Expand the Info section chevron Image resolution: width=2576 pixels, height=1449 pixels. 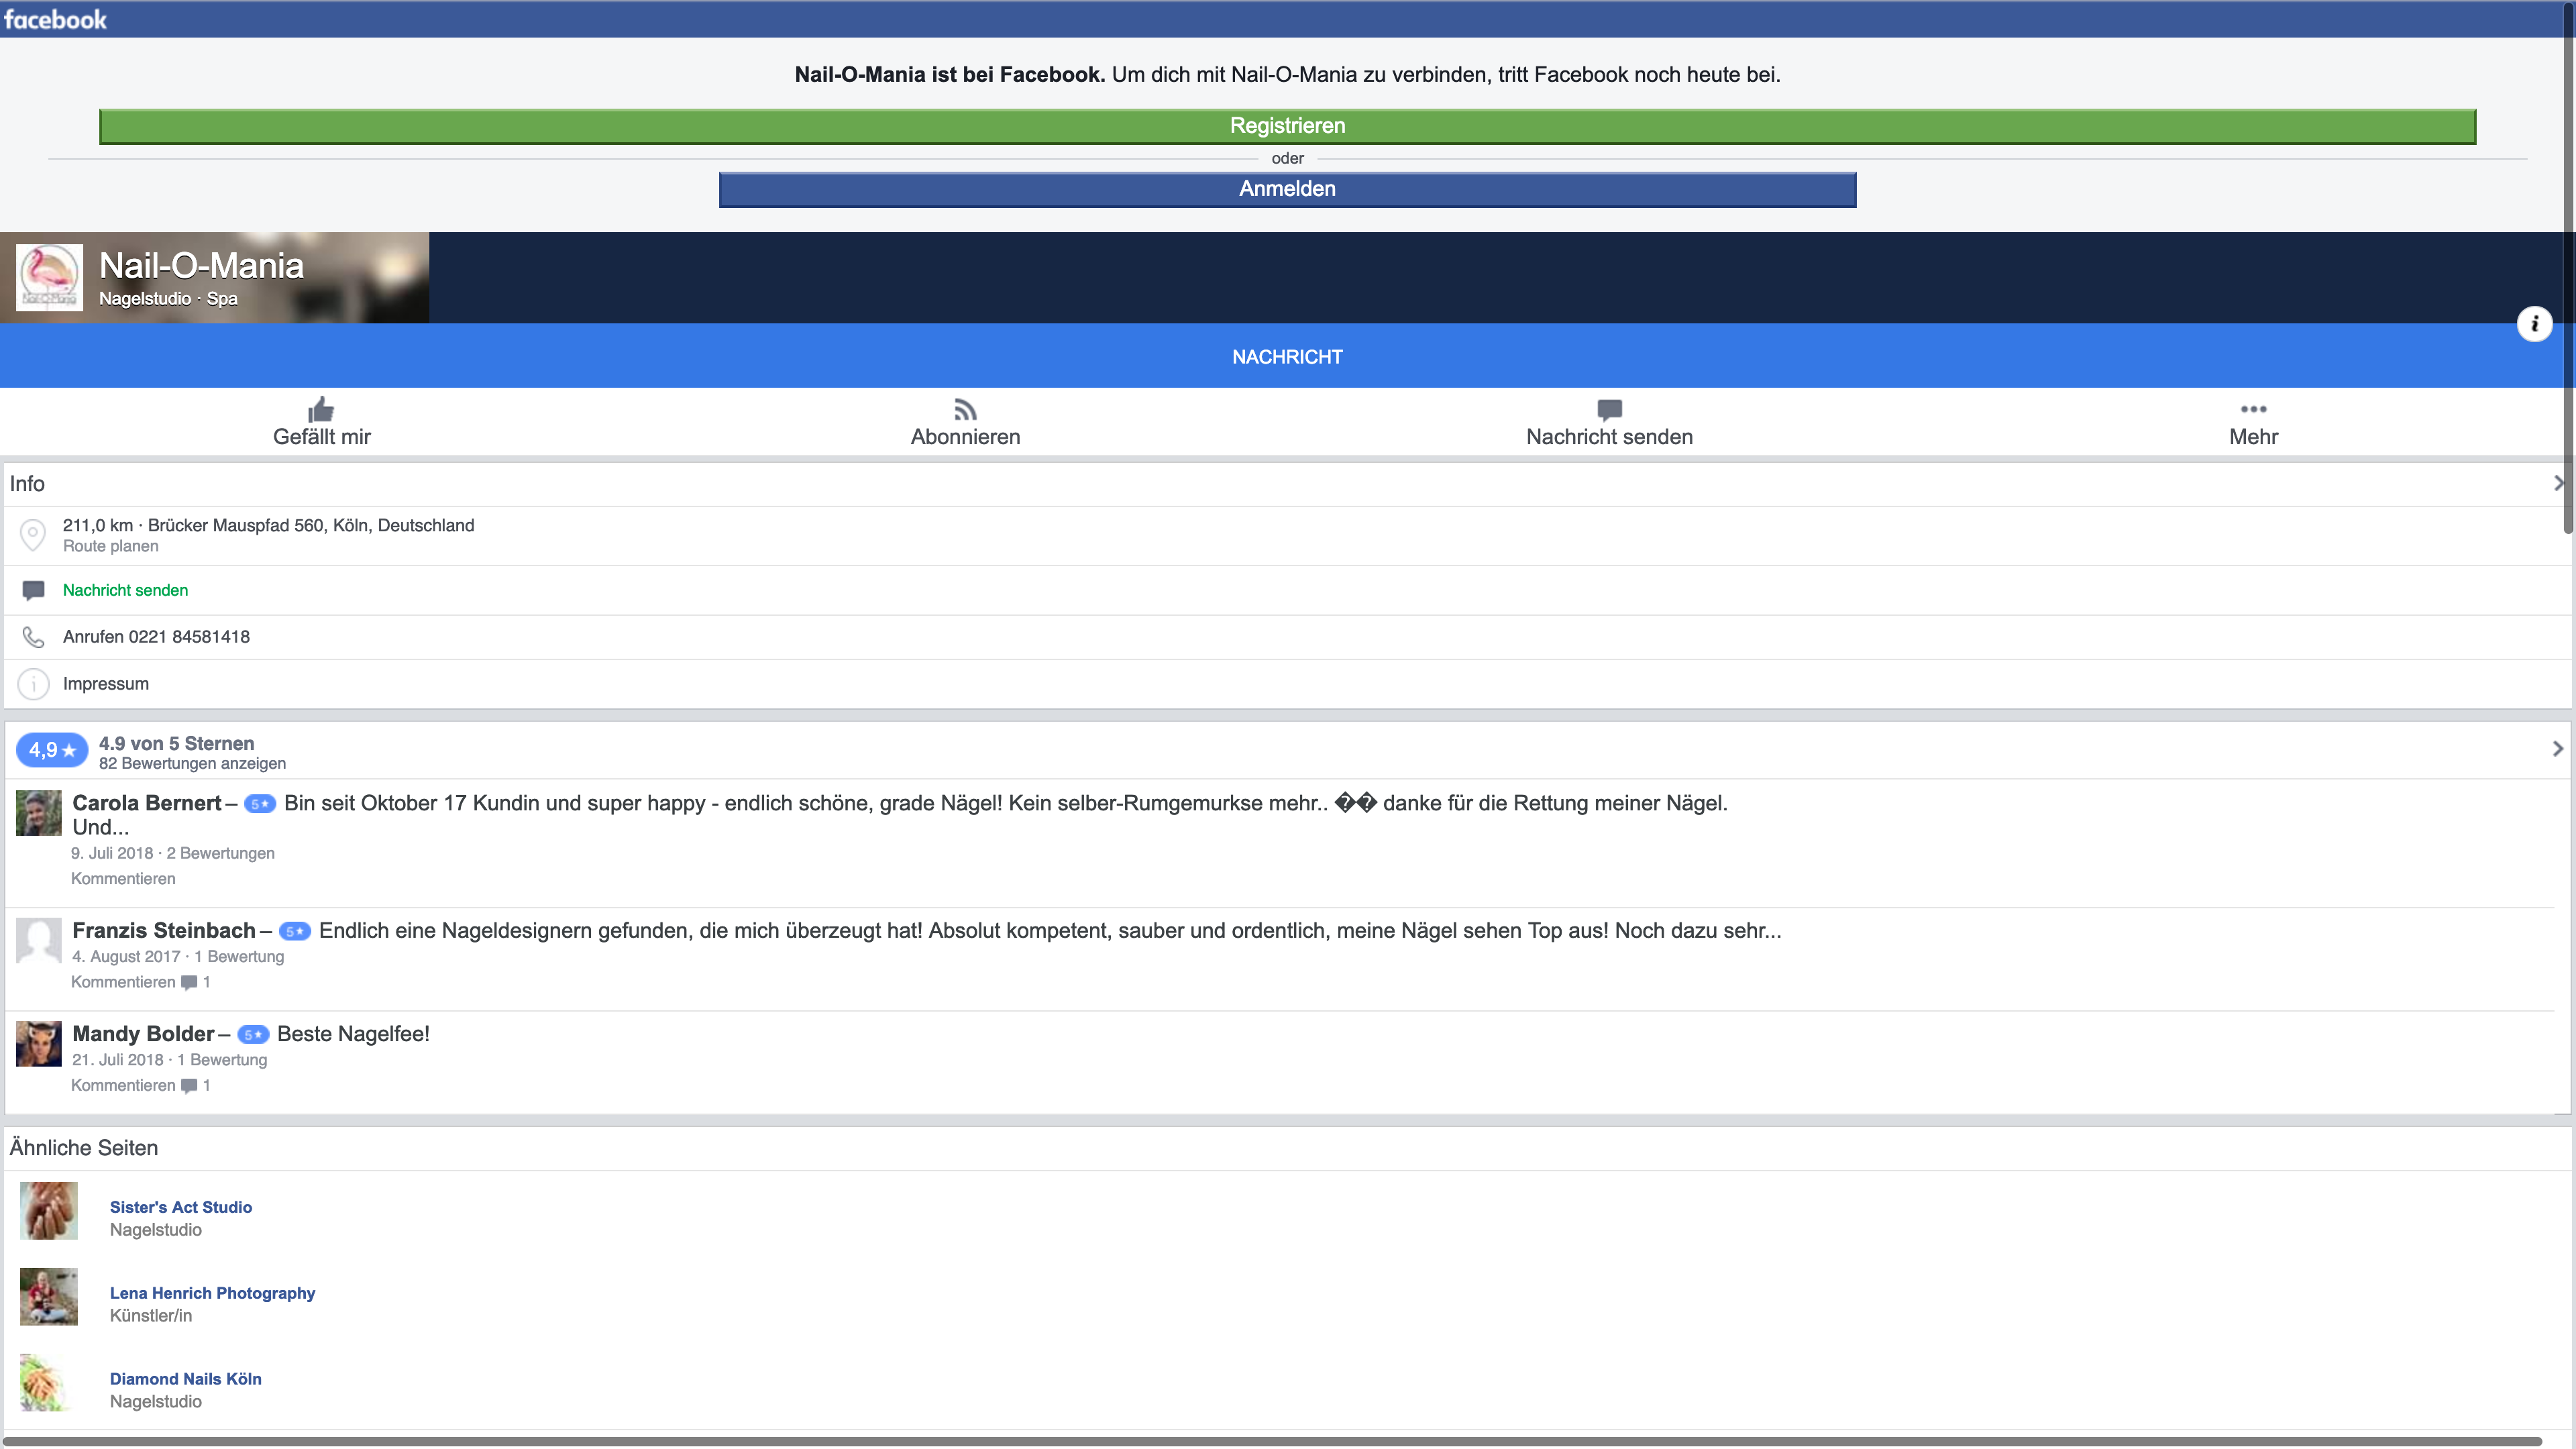pyautogui.click(x=2558, y=483)
